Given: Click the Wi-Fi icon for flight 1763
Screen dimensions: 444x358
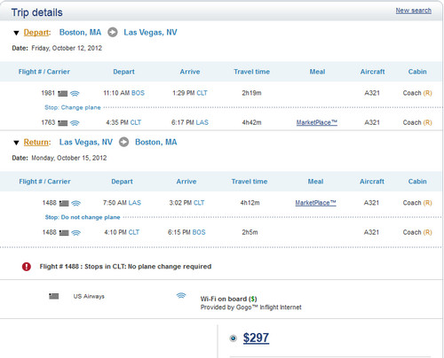Looking at the screenshot, I should pyautogui.click(x=75, y=123).
